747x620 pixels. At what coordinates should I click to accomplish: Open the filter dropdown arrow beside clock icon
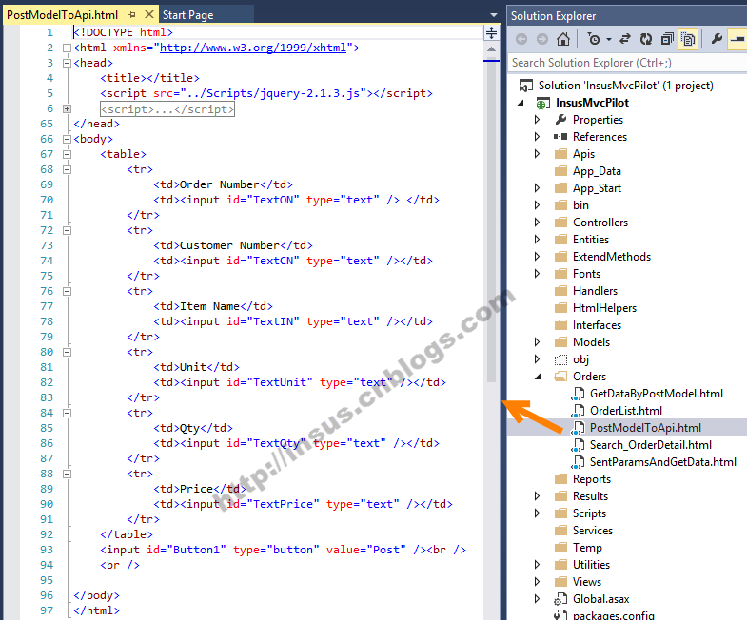(609, 40)
